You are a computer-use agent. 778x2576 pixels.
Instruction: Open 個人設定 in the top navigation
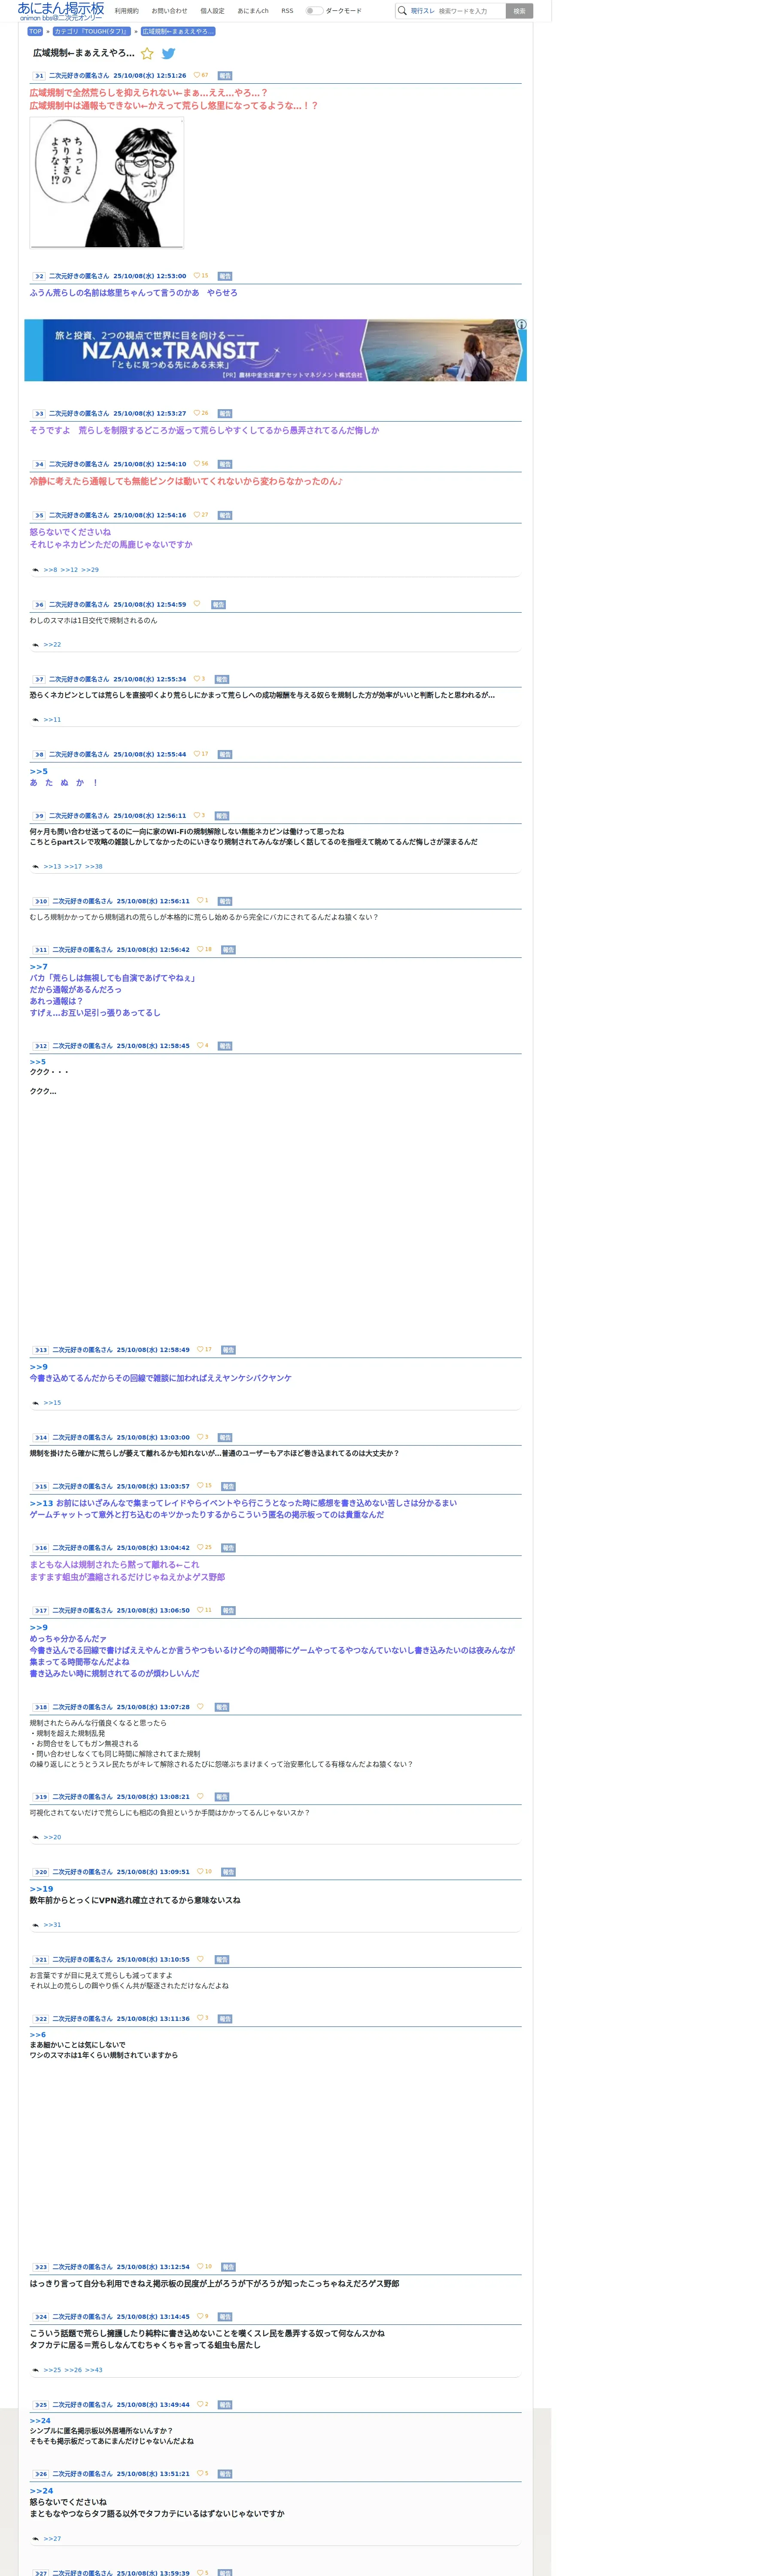pyautogui.click(x=212, y=11)
